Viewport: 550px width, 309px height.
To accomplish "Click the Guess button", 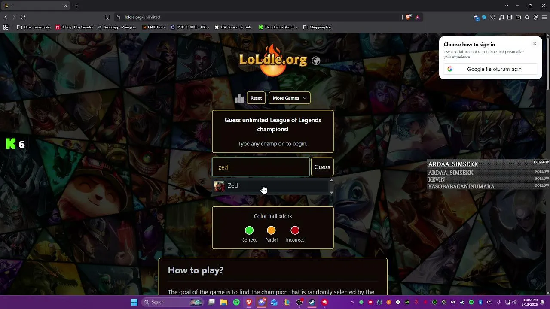I will point(322,167).
